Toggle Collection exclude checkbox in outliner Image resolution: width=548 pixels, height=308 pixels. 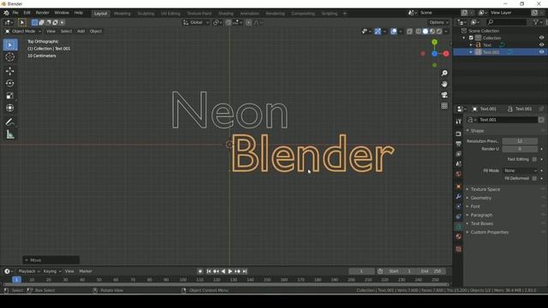coord(471,38)
